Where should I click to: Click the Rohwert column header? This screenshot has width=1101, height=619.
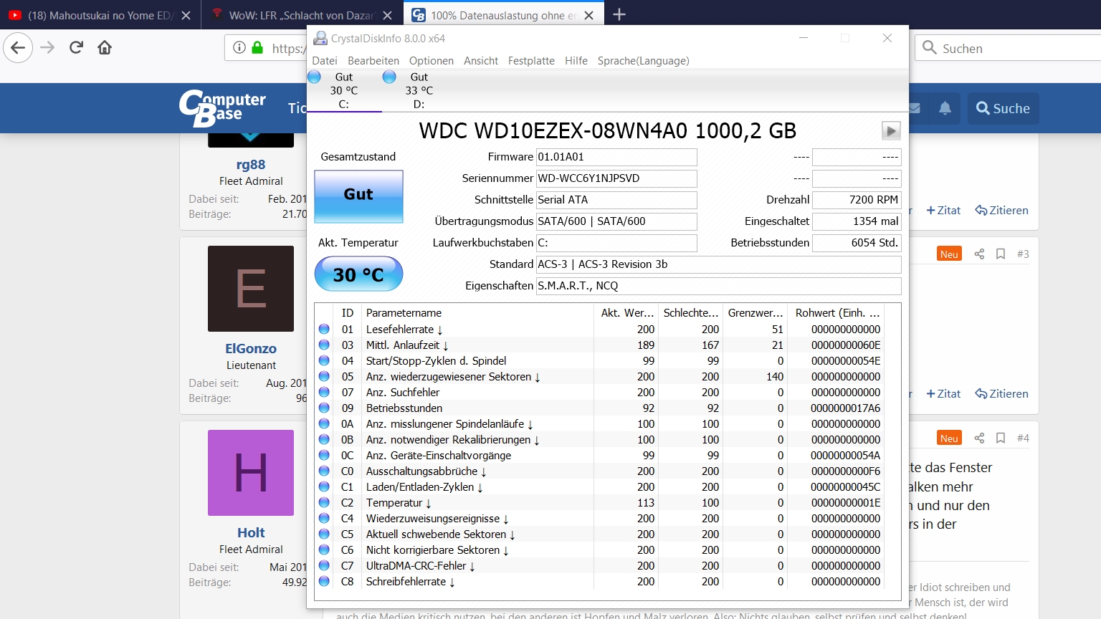[837, 313]
